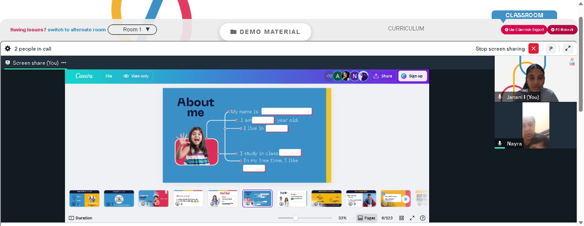
Task: Select page 8 thumbnail
Action: (326, 199)
